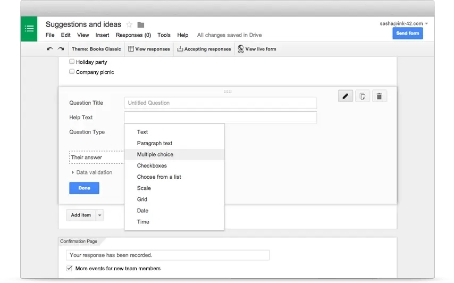The image size is (454, 283).
Task: Open the View menu
Action: [x=83, y=35]
